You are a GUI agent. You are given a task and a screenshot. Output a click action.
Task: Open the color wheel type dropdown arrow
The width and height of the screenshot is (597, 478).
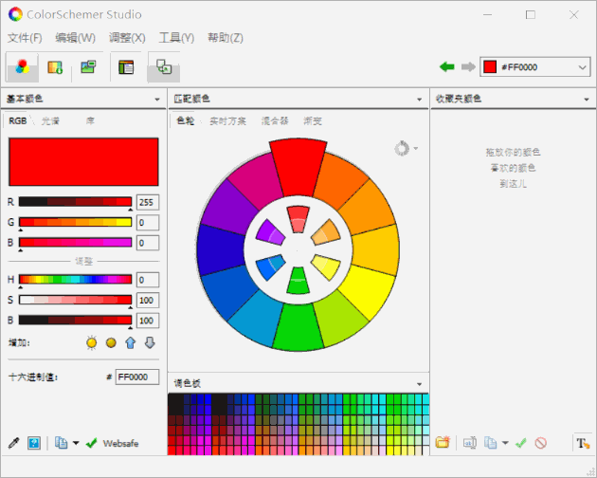pos(415,148)
